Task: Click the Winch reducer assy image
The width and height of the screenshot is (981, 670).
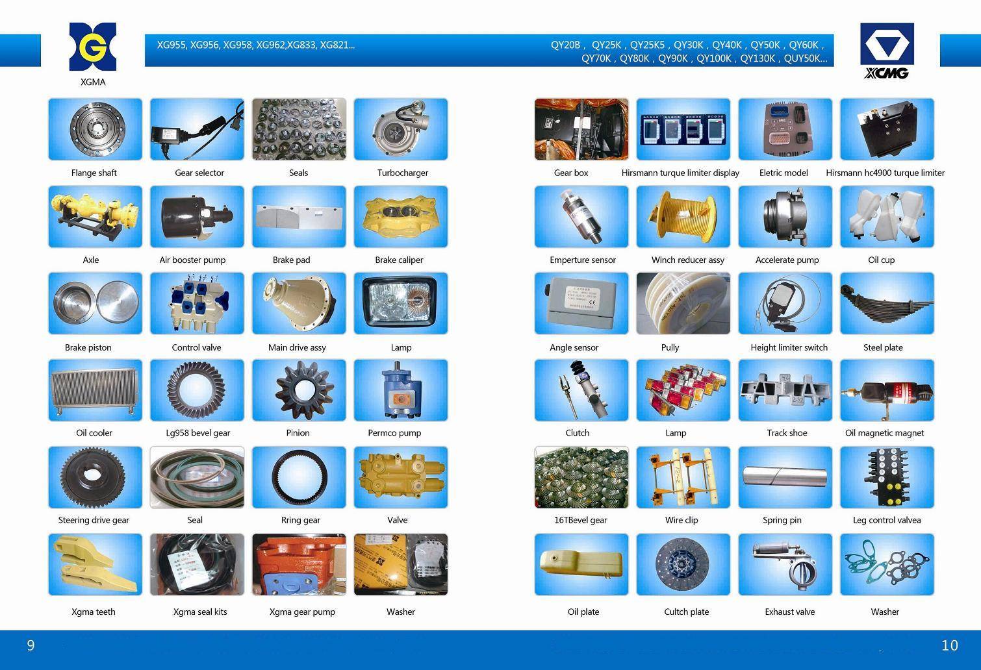Action: coord(683,216)
